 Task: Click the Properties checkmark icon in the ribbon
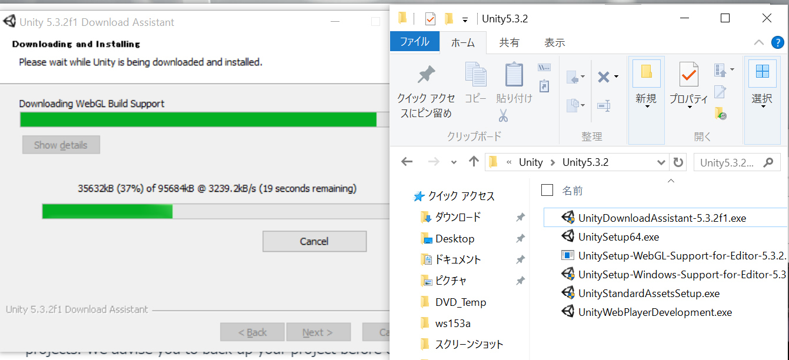688,74
